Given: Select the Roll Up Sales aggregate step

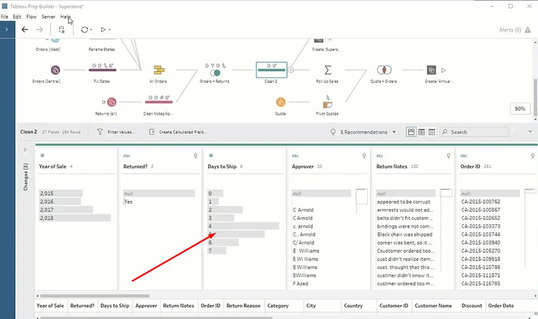Looking at the screenshot, I should 328,70.
